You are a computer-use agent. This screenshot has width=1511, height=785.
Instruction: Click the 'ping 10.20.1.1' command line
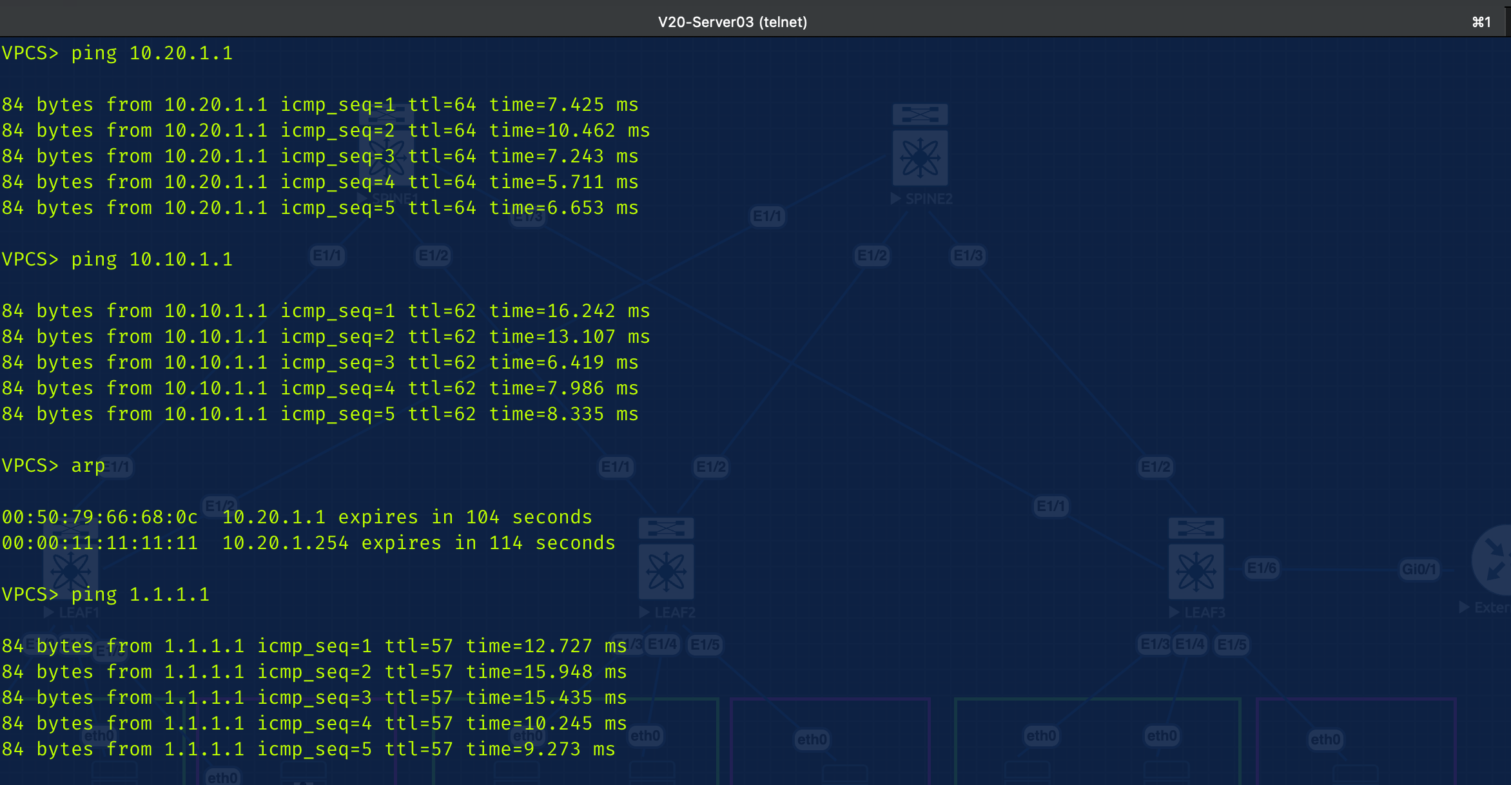[117, 53]
